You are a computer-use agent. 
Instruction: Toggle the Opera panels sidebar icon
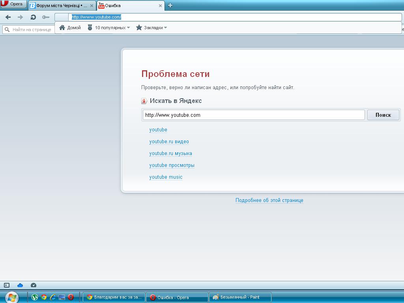tap(7, 285)
